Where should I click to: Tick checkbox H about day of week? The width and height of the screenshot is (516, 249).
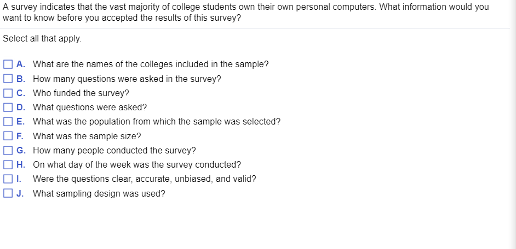coord(8,164)
